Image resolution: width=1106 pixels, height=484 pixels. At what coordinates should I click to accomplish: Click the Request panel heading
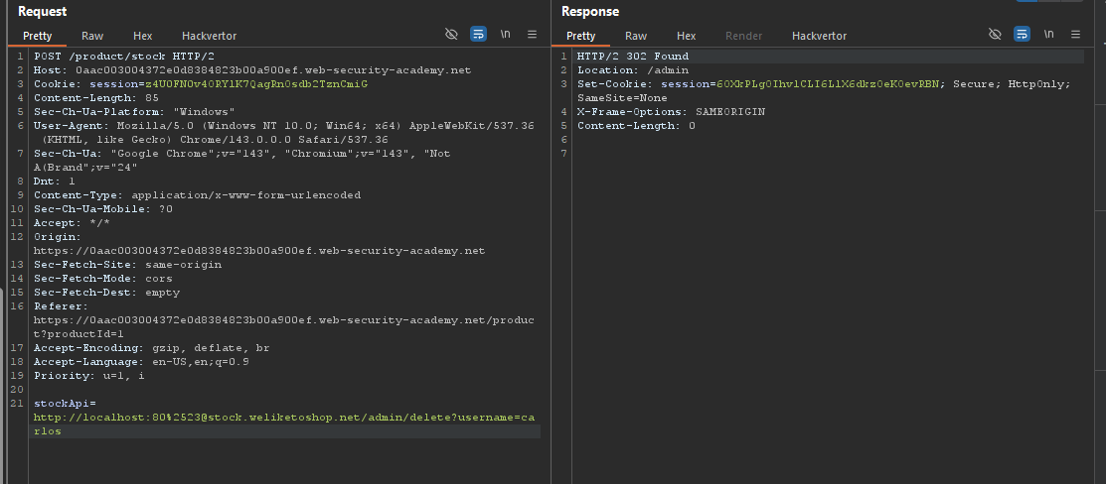pos(43,11)
